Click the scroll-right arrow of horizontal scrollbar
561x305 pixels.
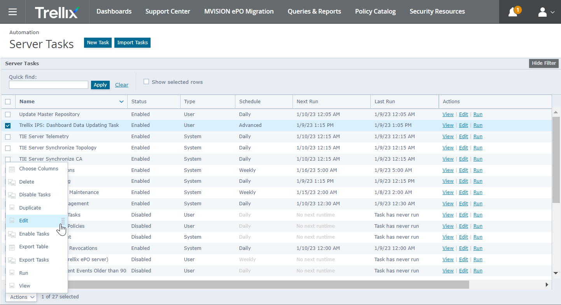[547, 285]
